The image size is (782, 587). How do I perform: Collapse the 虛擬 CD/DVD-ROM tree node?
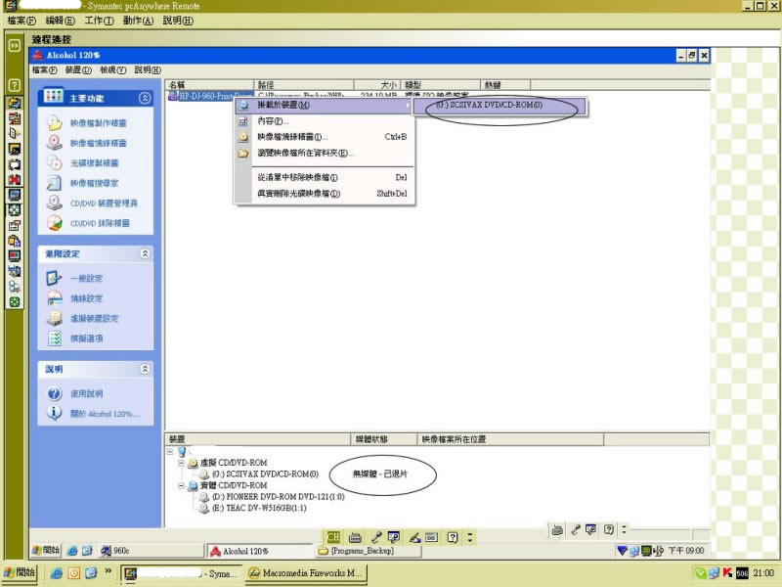182,463
